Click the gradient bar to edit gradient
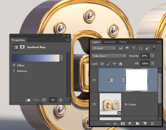The image size is (166, 130). (36, 58)
